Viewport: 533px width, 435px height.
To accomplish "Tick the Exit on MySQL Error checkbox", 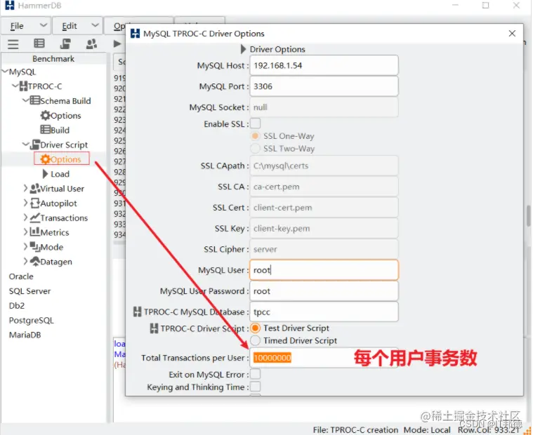I will point(256,374).
